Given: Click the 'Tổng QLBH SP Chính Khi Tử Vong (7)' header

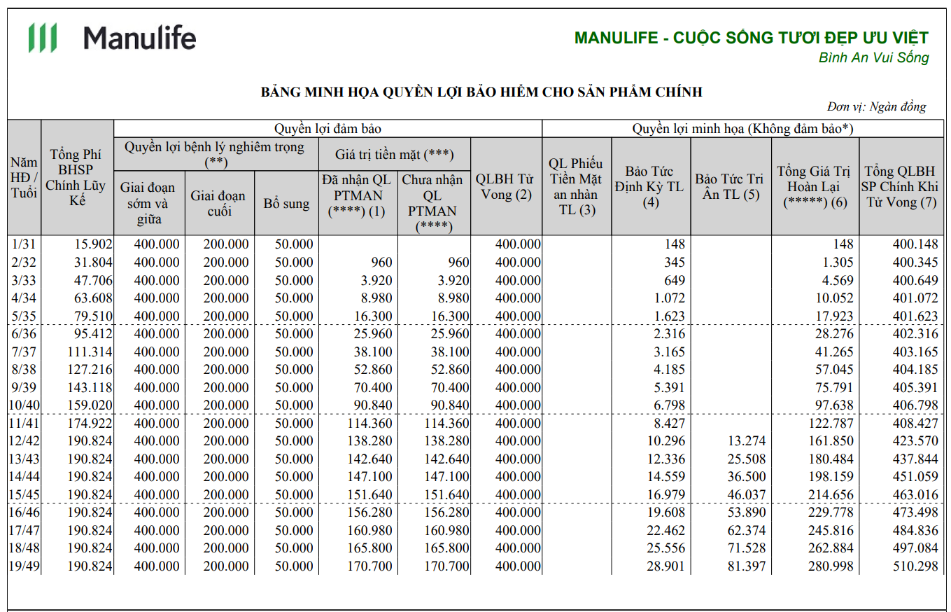Looking at the screenshot, I should pos(900,187).
